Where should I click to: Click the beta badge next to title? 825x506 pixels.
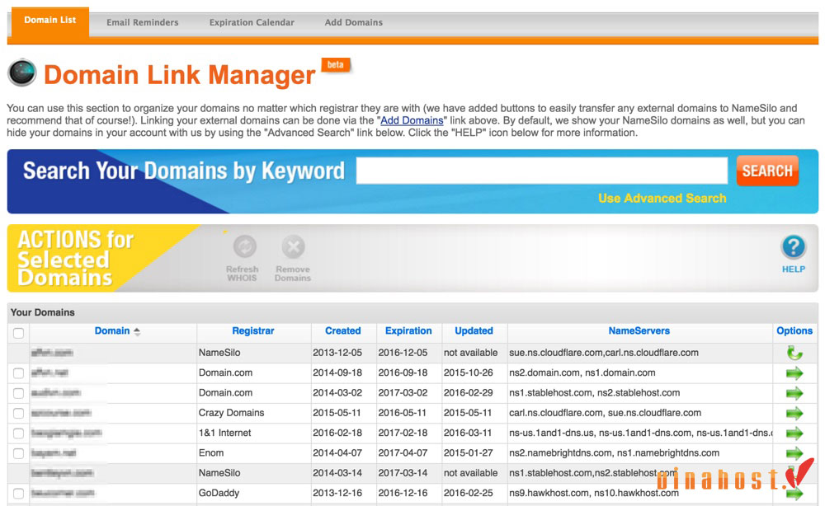click(x=336, y=64)
